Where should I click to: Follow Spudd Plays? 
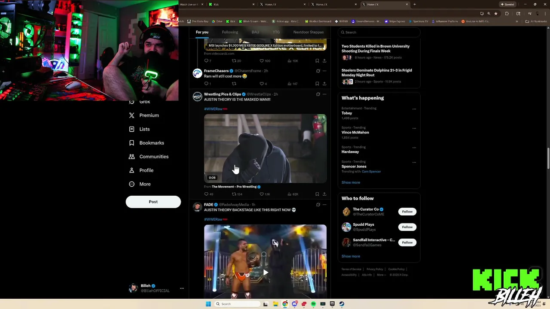407,227
